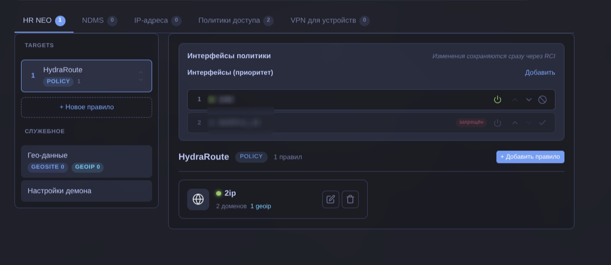The height and width of the screenshot is (265, 611).
Task: Click the green status dot beside 2ip
Action: (x=219, y=193)
